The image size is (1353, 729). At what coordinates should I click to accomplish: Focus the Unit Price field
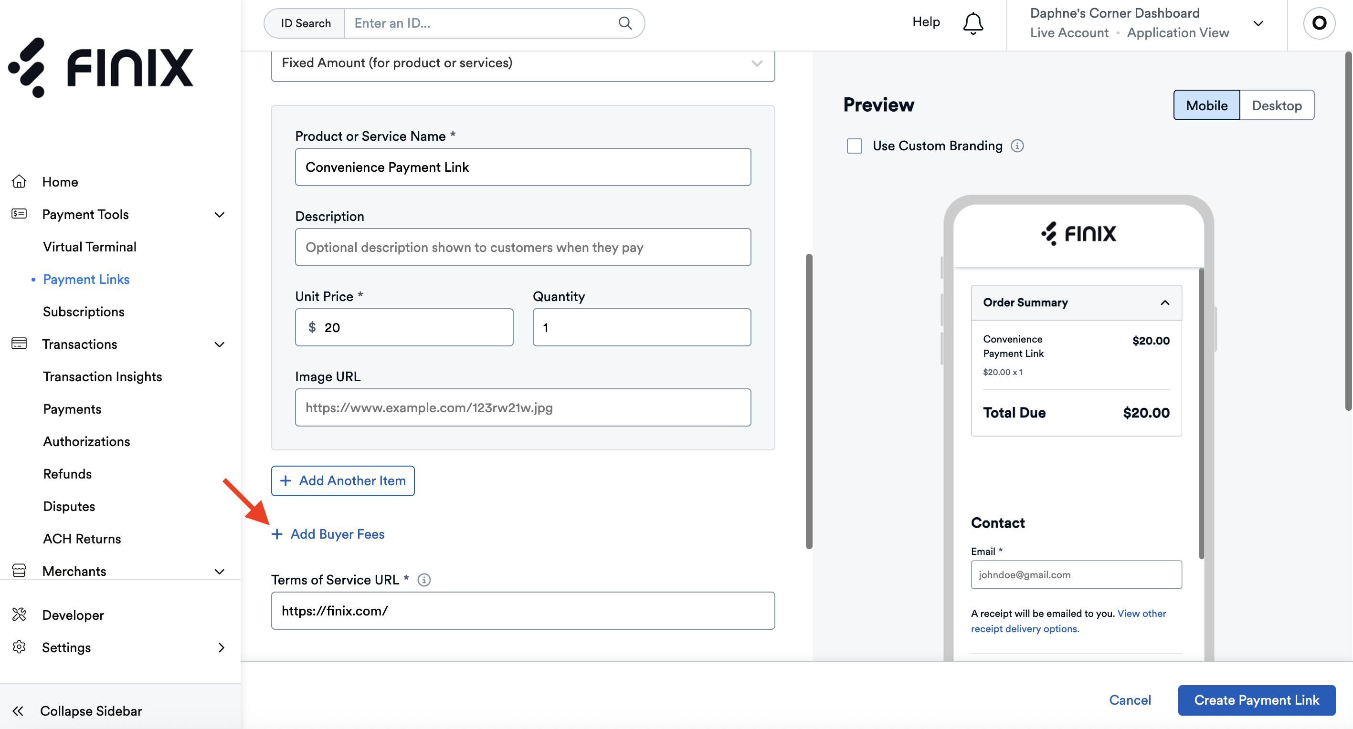click(x=404, y=327)
